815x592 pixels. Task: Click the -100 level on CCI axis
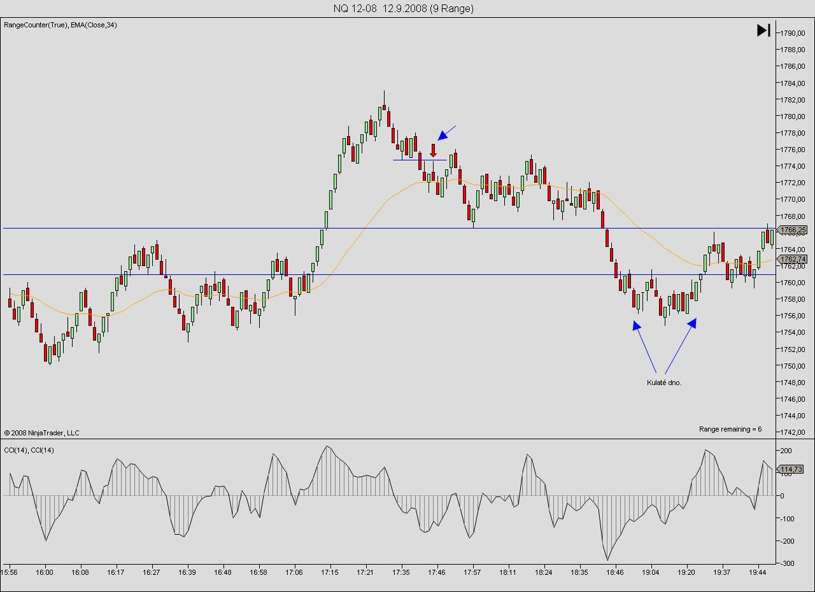point(788,519)
